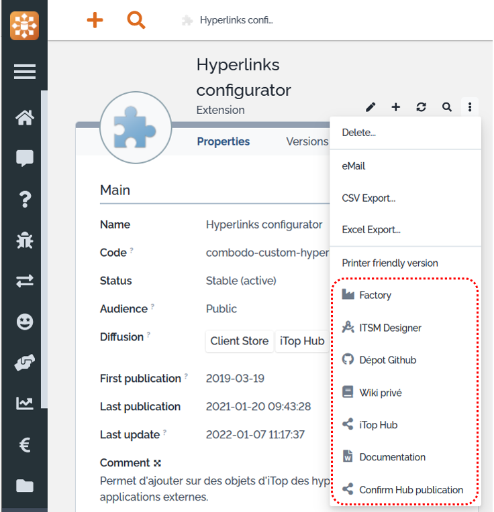Toggle the three-dot other actions menu
494x512 pixels.
[x=470, y=107]
